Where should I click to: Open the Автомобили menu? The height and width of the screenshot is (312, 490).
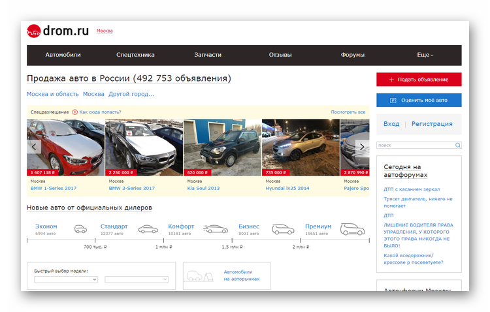(63, 55)
